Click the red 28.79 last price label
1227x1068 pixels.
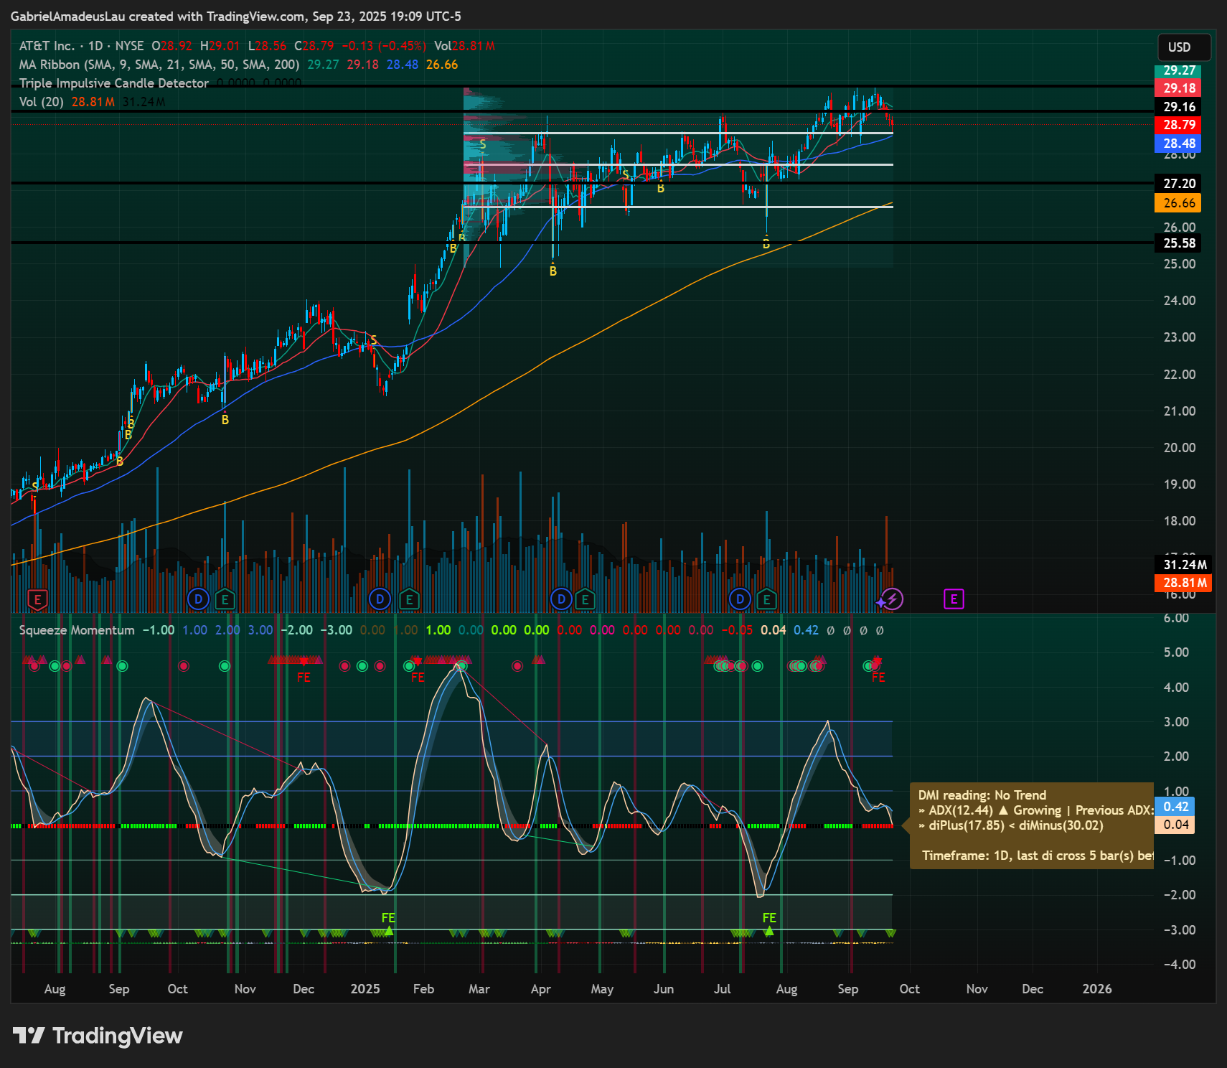(x=1179, y=125)
